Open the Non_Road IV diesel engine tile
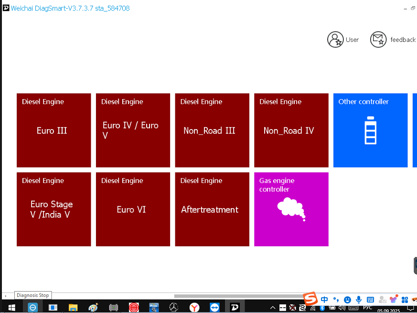This screenshot has width=417, height=313. (x=291, y=130)
